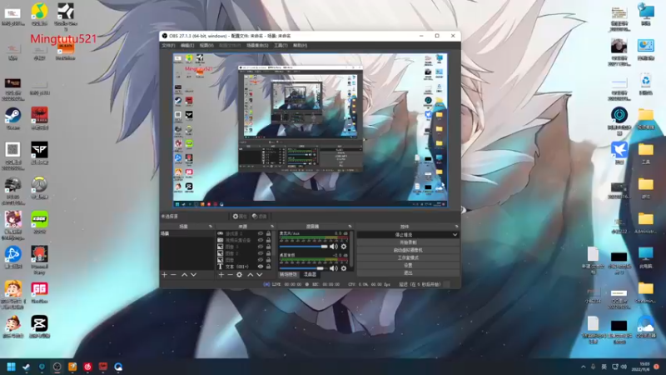The width and height of the screenshot is (666, 375).
Task: Enable 工作室模式 in controls
Action: pyautogui.click(x=408, y=257)
